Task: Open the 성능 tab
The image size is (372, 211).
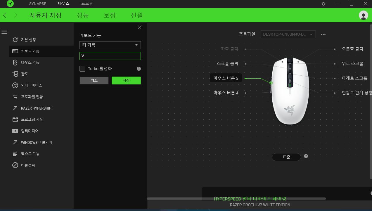Action: [x=83, y=15]
